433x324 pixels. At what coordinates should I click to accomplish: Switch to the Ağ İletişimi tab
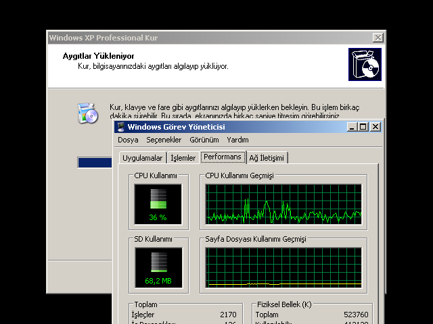[x=267, y=158]
